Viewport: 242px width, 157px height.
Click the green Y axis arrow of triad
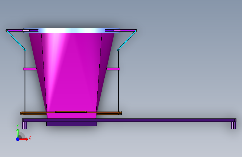point(18,133)
